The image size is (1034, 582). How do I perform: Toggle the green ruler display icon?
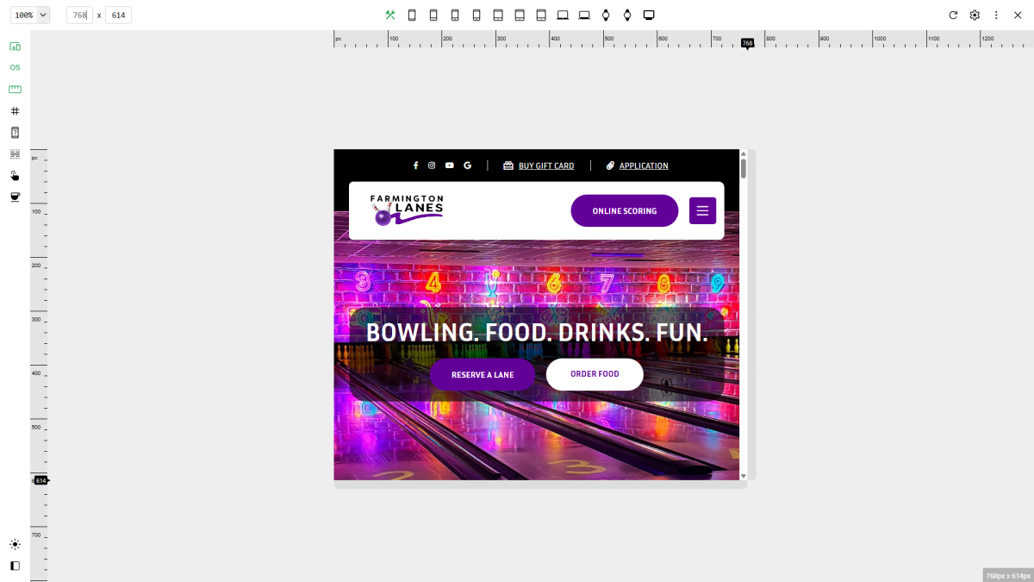pyautogui.click(x=15, y=89)
